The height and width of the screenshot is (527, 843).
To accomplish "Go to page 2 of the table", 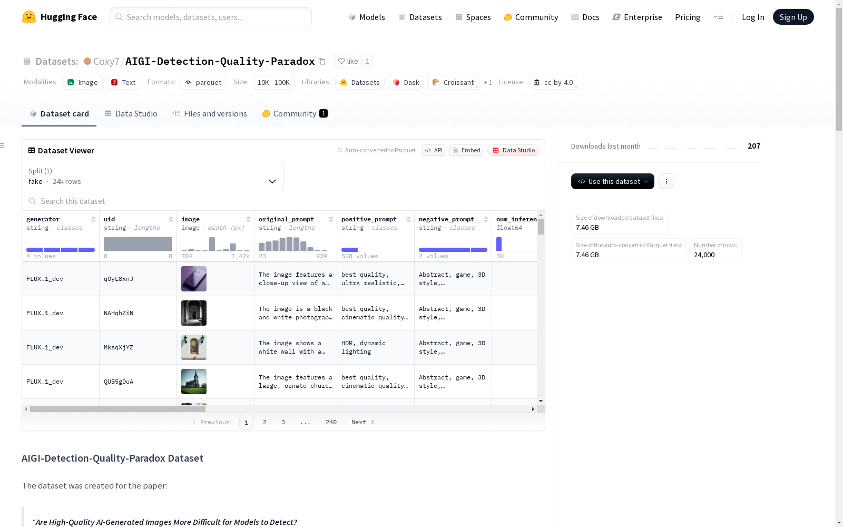I will pos(264,422).
